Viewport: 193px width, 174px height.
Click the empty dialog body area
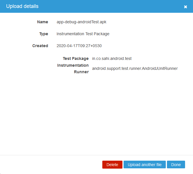[x=96, y=114]
